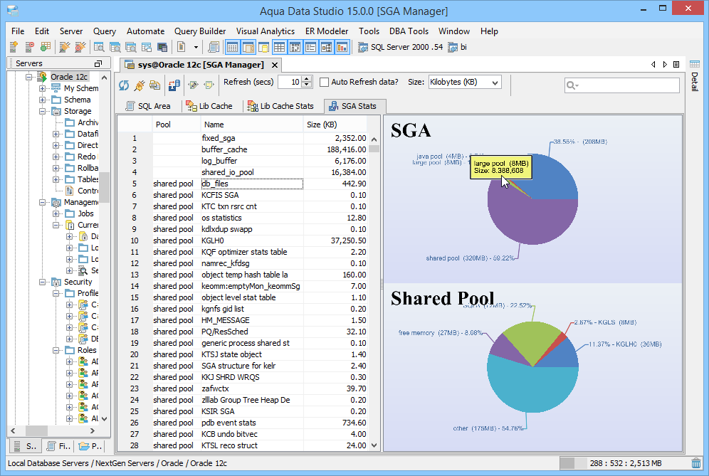This screenshot has width=709, height=476.
Task: Sort by the Name column header
Action: point(251,125)
